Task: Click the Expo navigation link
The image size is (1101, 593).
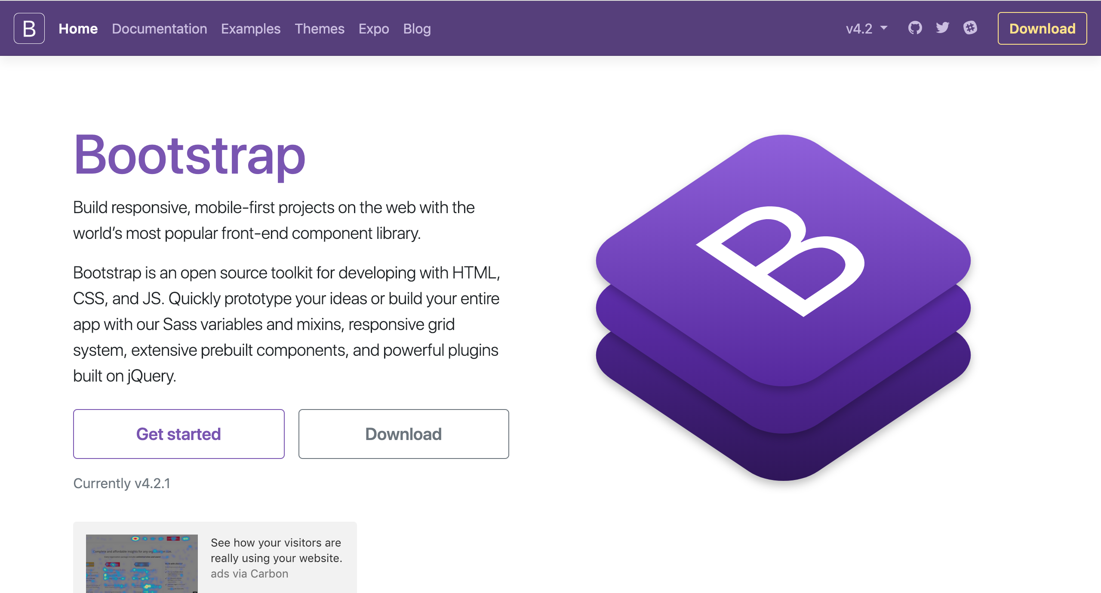Action: (x=374, y=28)
